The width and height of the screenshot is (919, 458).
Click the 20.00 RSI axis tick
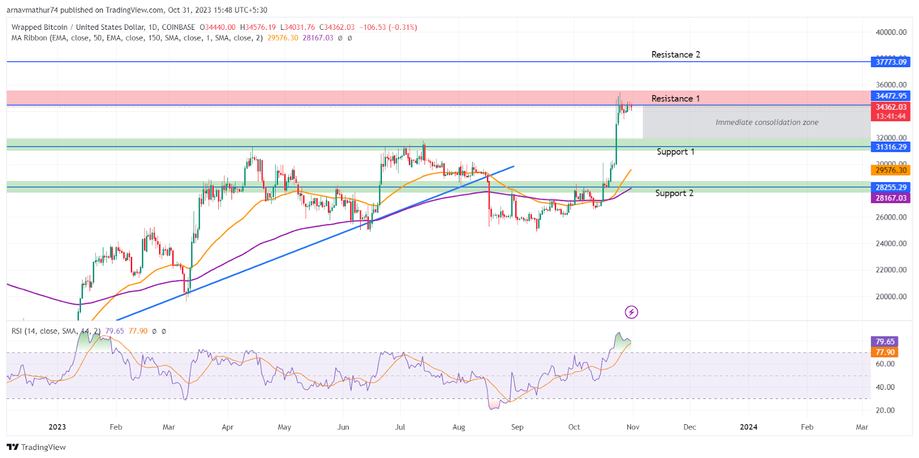pyautogui.click(x=885, y=410)
